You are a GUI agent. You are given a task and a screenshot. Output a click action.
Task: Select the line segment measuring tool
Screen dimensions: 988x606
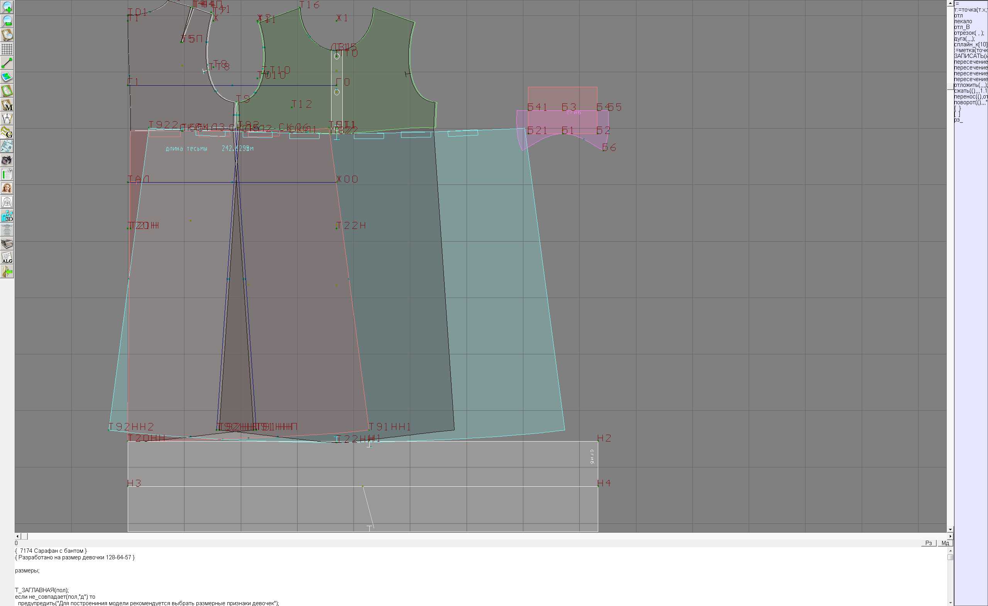pos(7,63)
